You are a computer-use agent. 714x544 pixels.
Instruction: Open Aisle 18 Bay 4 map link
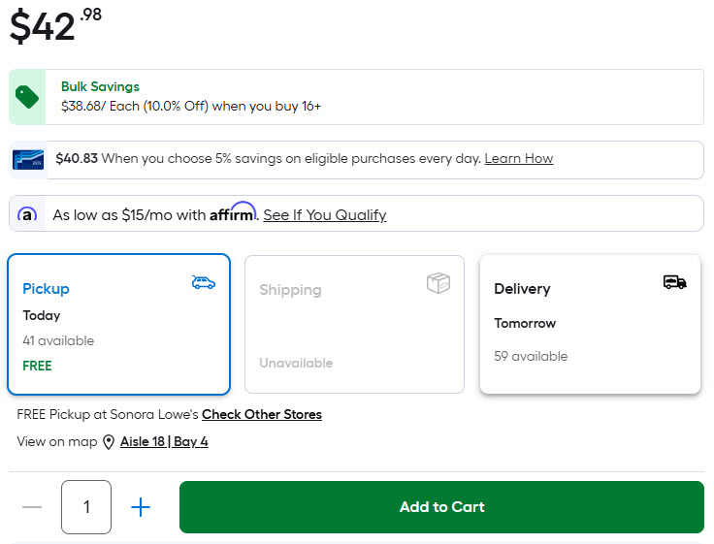point(164,442)
